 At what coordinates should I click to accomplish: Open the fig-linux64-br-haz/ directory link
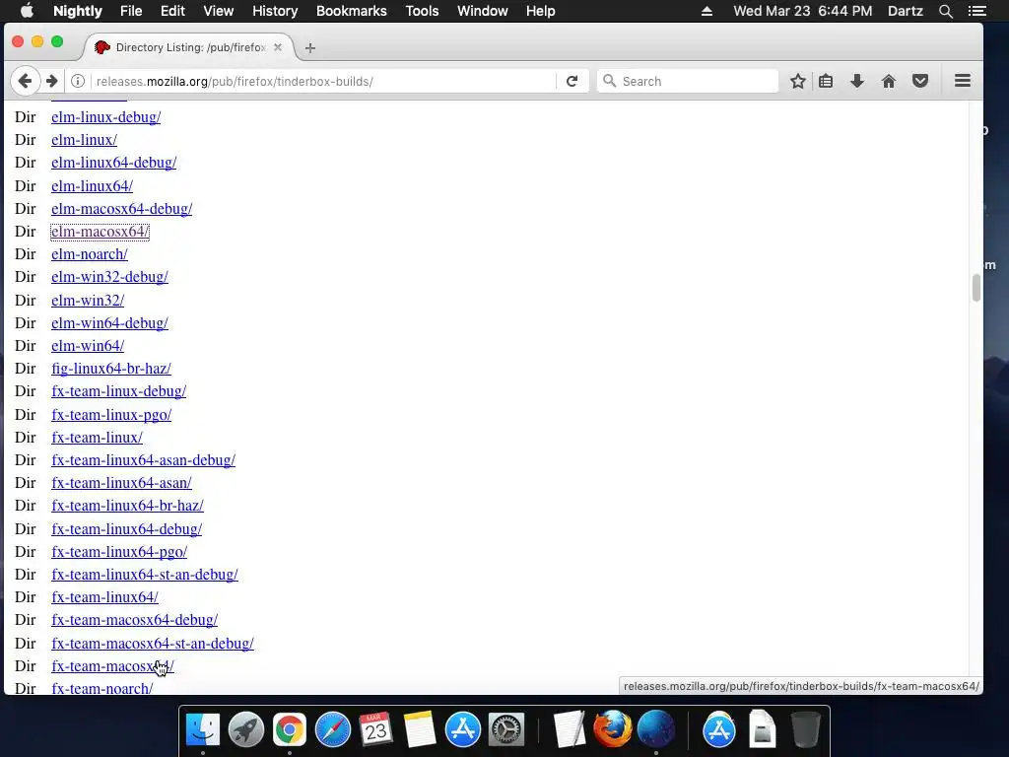point(111,369)
